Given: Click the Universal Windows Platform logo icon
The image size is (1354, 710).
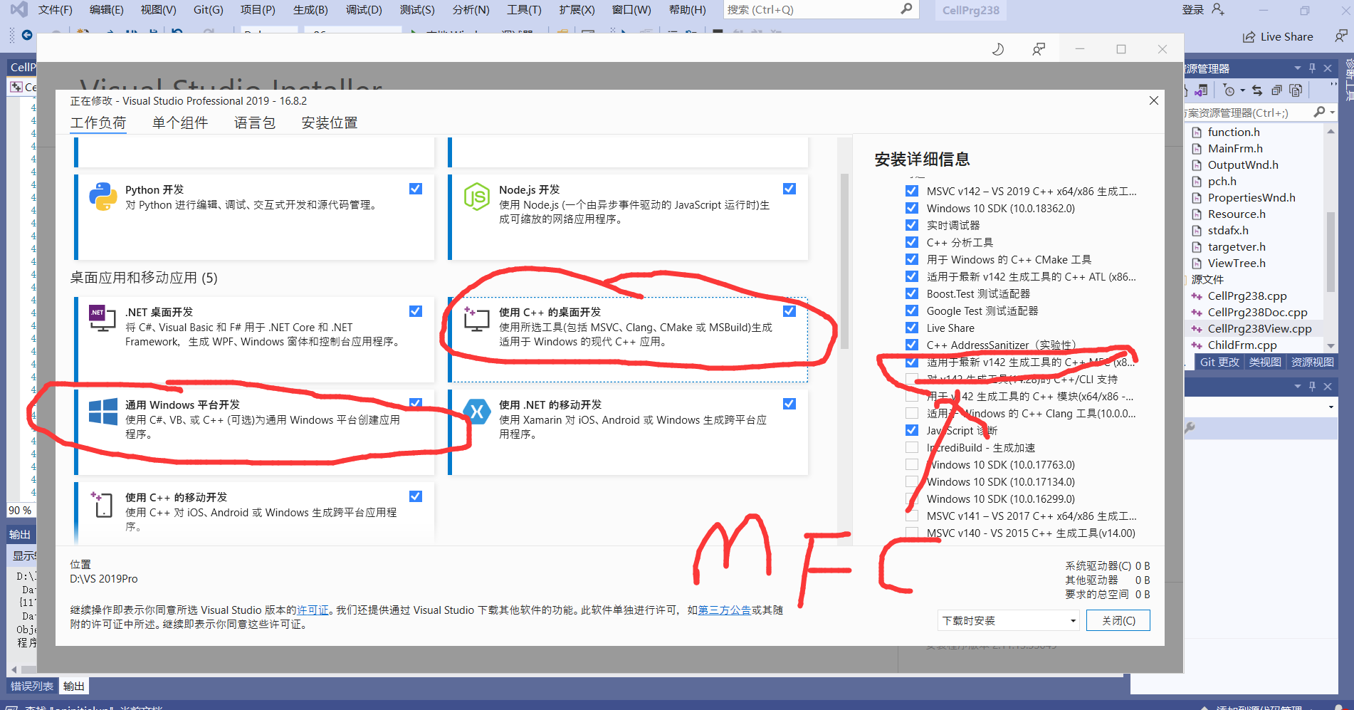Looking at the screenshot, I should [103, 412].
